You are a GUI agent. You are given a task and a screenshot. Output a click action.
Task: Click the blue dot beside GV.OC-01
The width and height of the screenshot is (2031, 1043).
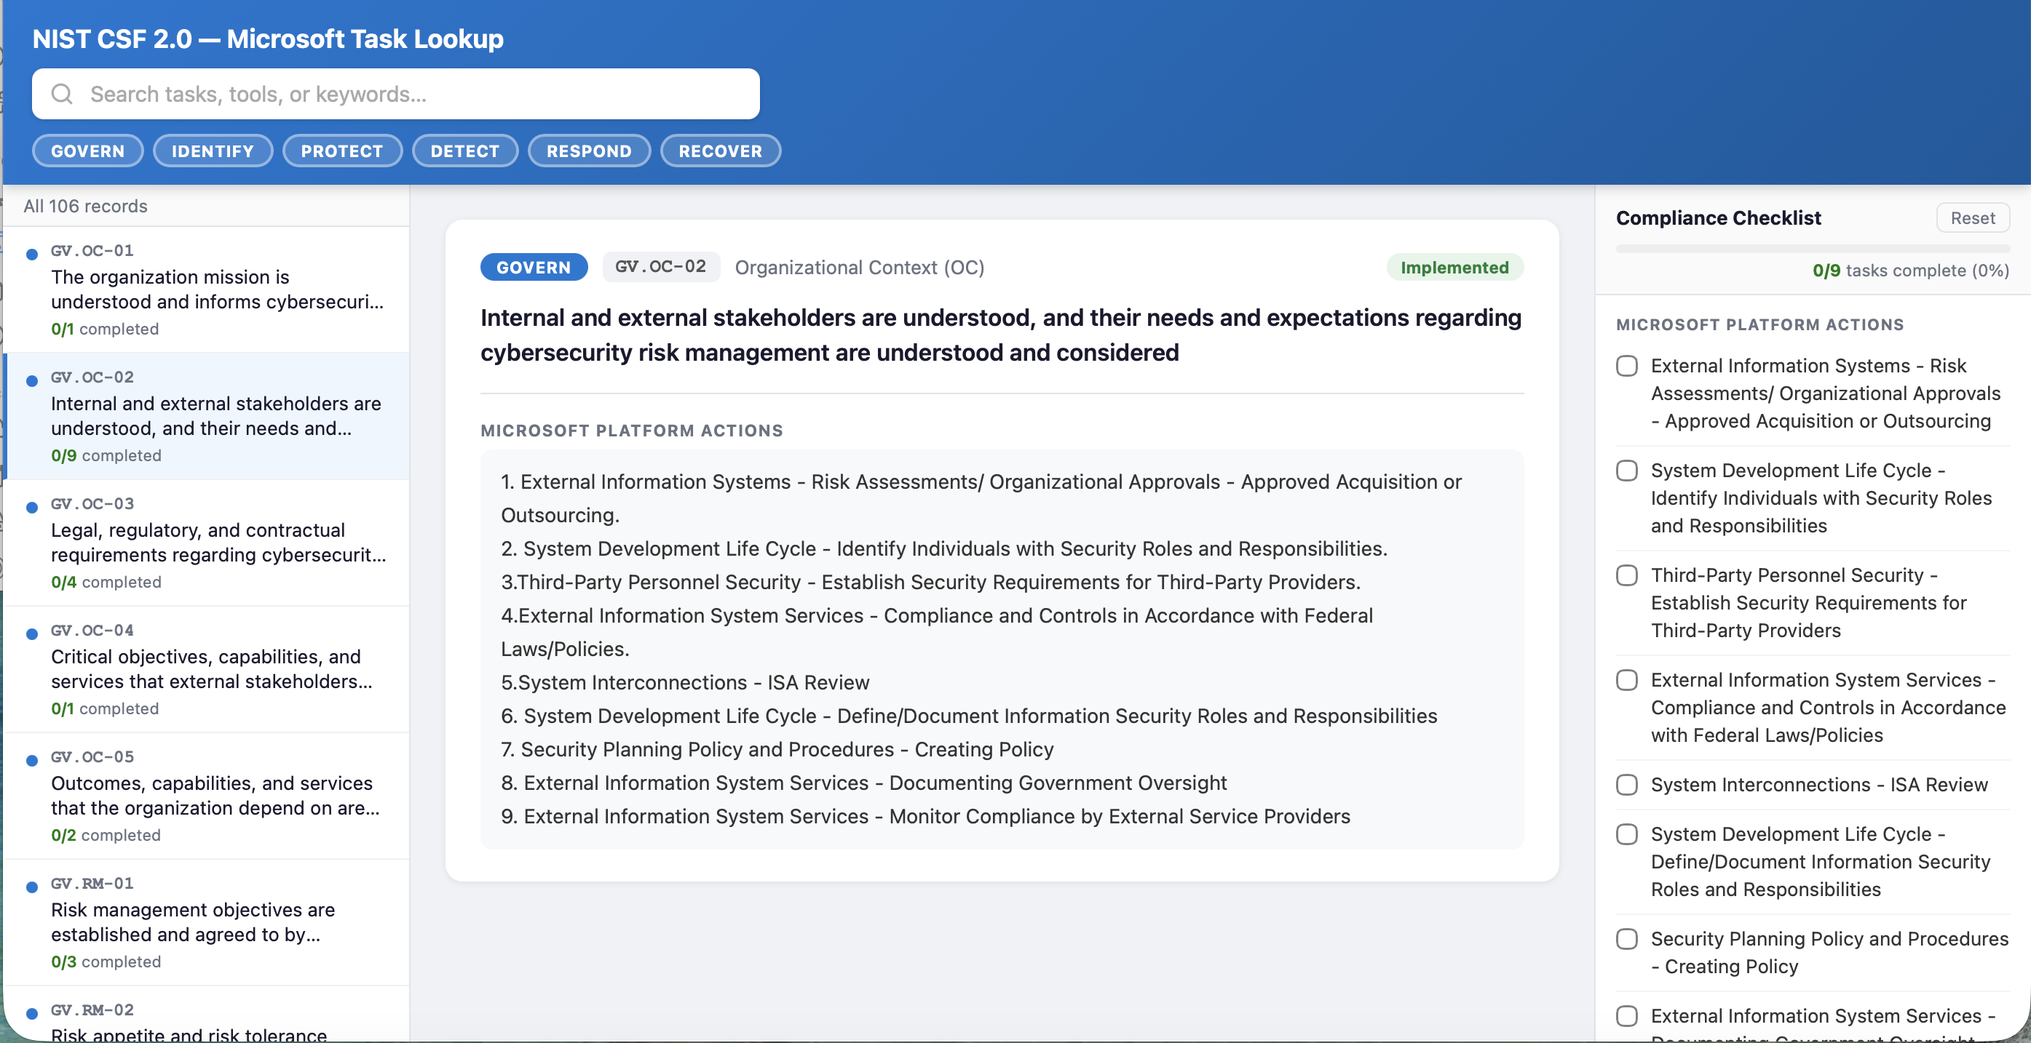32,255
